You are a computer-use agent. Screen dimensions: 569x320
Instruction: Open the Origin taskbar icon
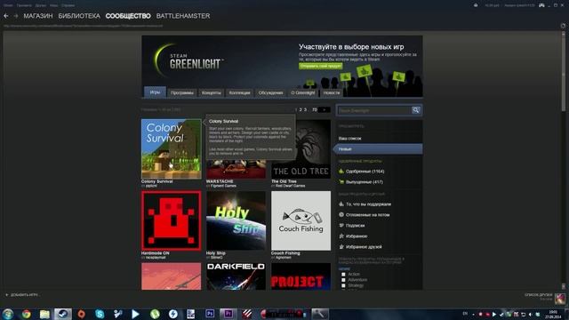coord(81,314)
